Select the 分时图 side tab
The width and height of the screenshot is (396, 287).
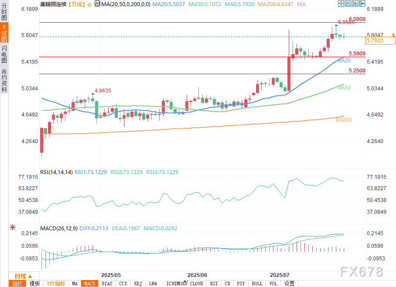coord(4,12)
